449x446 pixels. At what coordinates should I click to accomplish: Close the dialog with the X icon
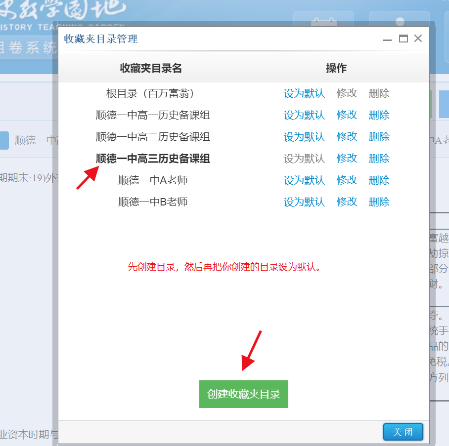(418, 39)
